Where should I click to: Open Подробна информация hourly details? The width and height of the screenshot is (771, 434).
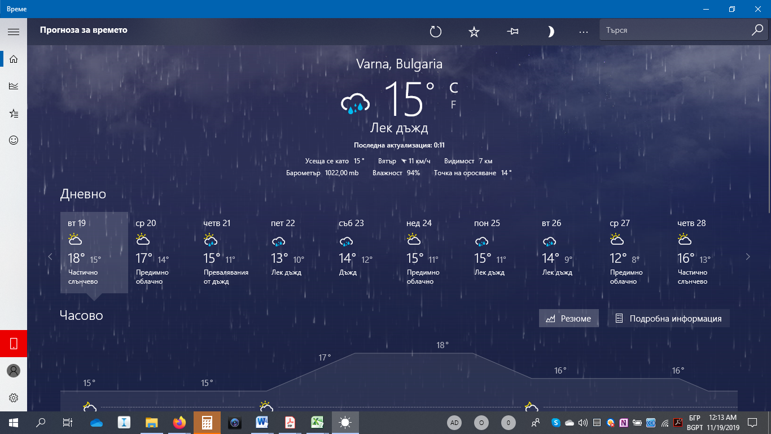(x=668, y=319)
